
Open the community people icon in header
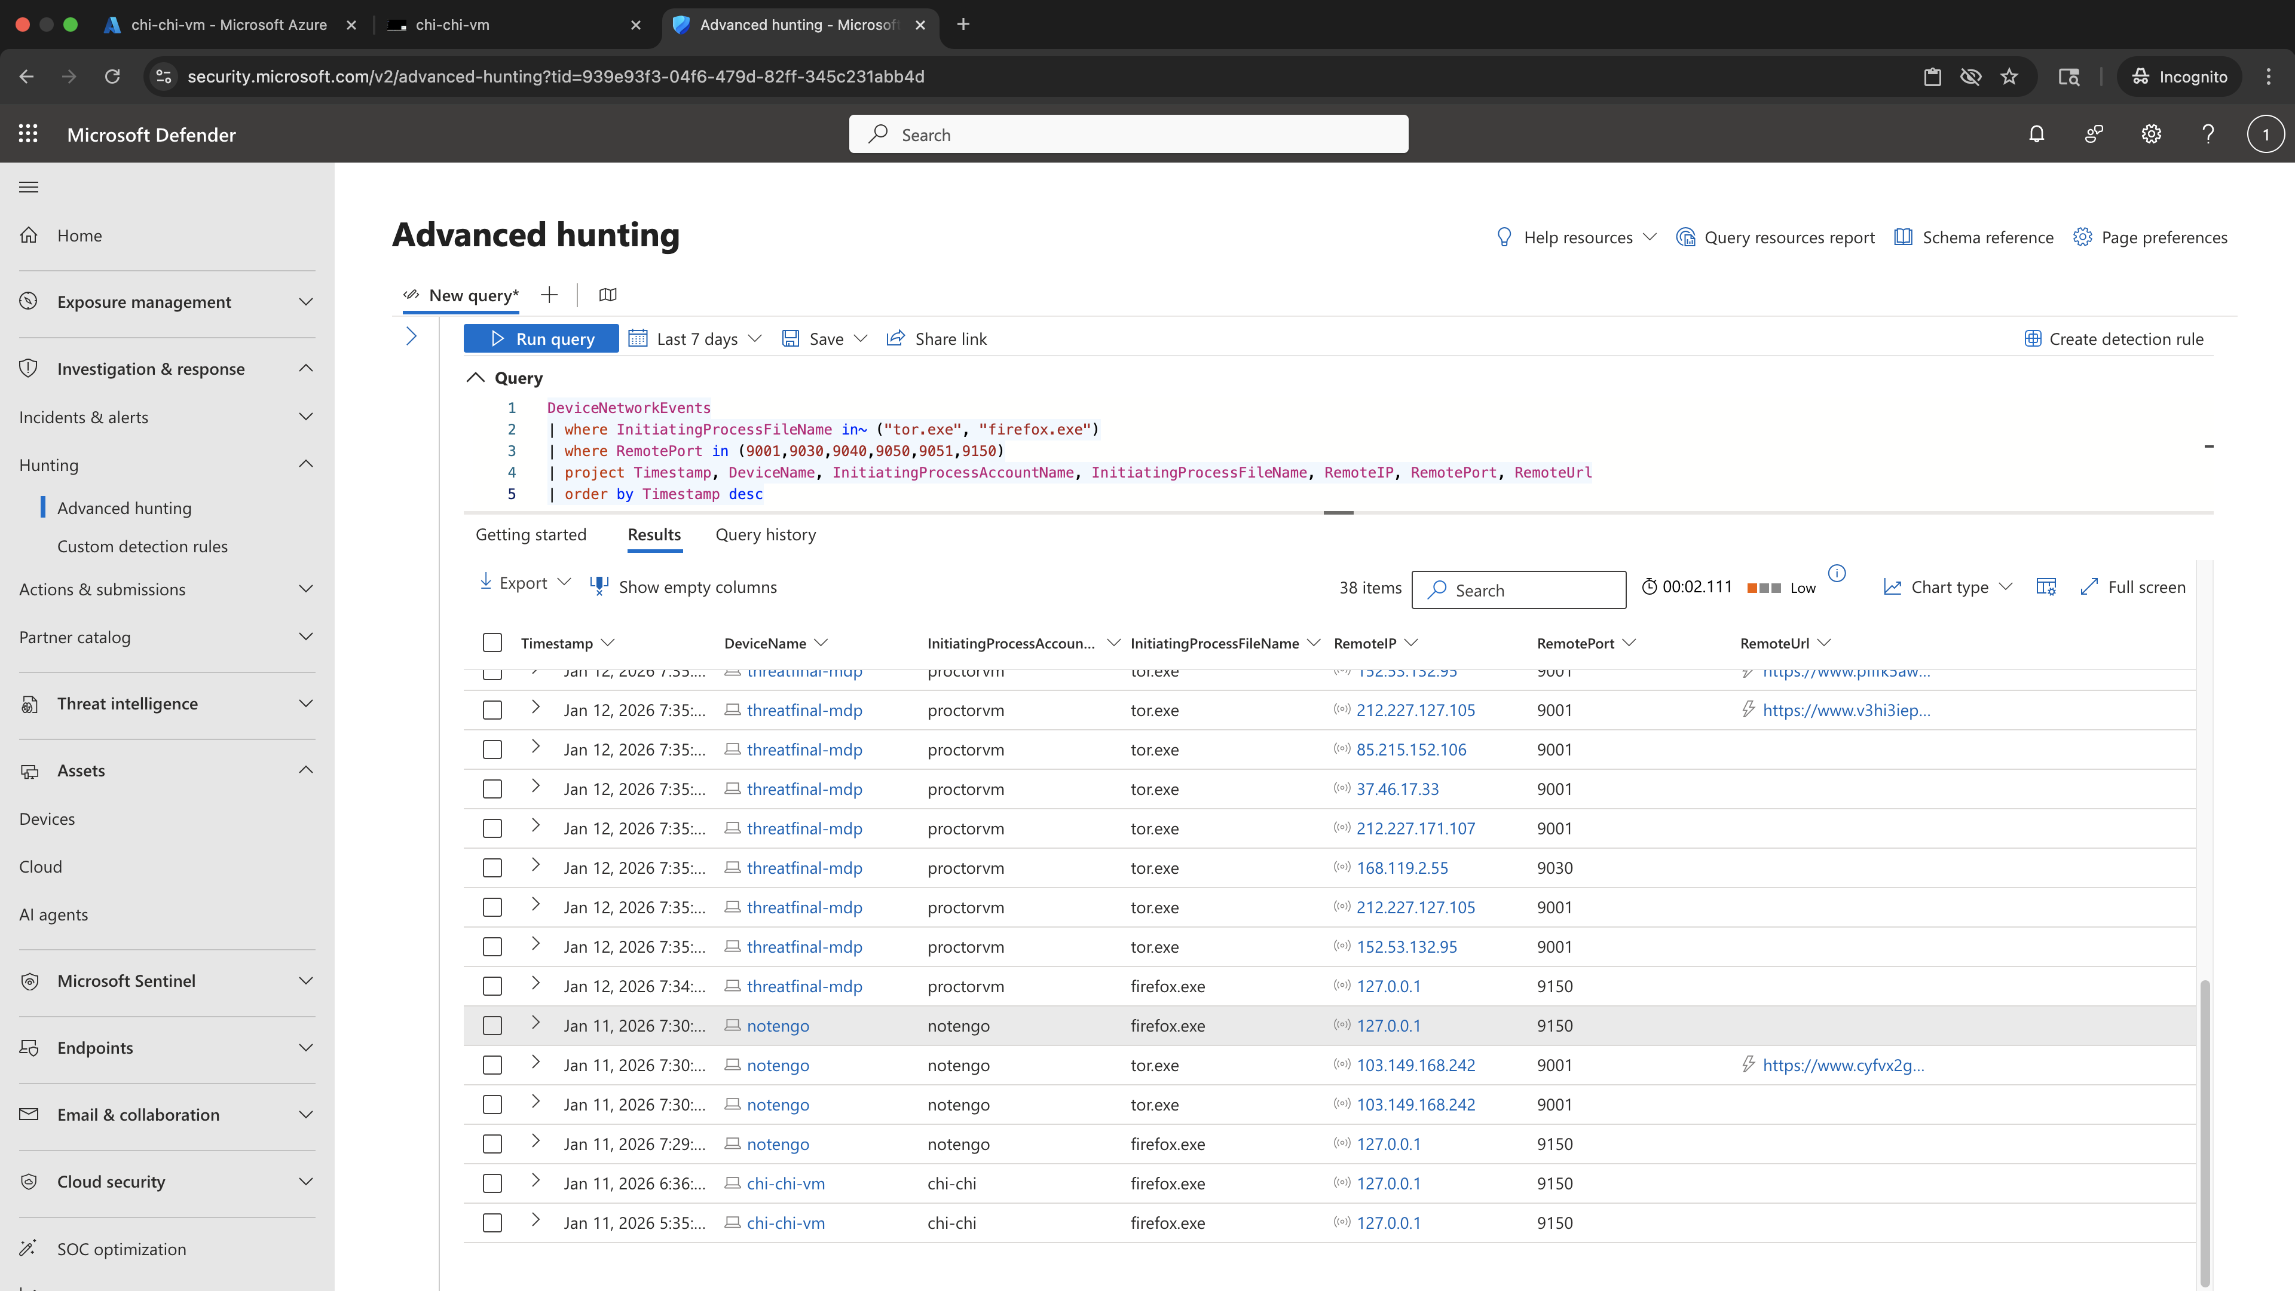click(x=2094, y=134)
